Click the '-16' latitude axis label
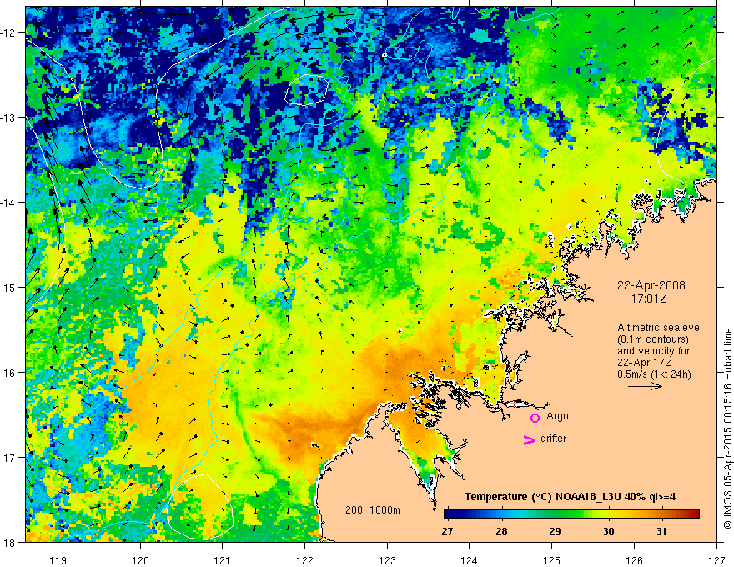734x567 pixels. tap(9, 373)
